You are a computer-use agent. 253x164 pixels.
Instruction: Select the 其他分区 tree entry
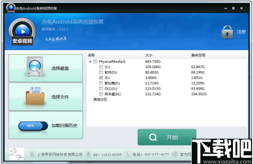[100, 100]
